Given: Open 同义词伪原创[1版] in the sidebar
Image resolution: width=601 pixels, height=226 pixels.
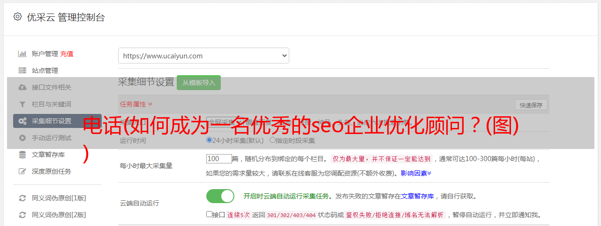Looking at the screenshot, I should (x=59, y=198).
